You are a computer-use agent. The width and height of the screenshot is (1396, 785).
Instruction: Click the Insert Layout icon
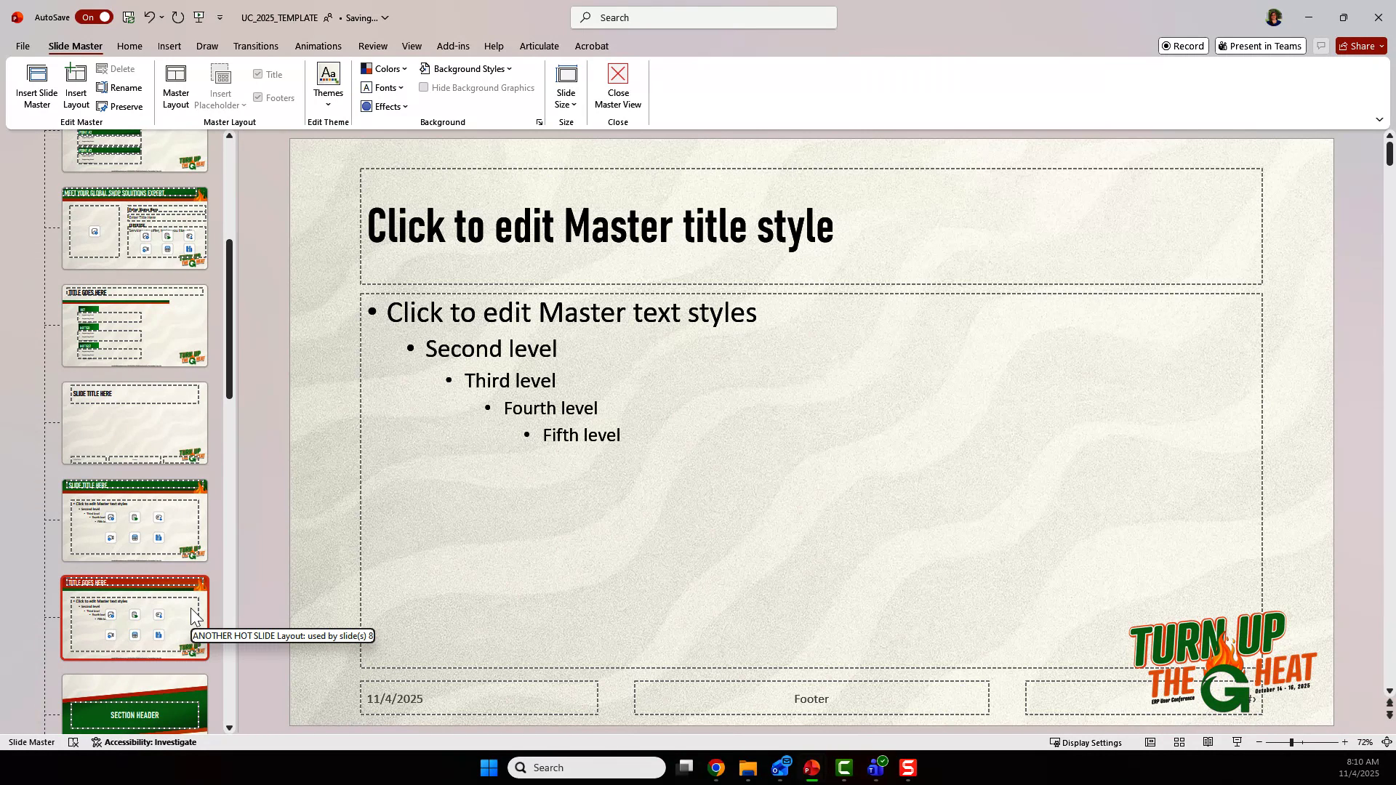coord(76,84)
